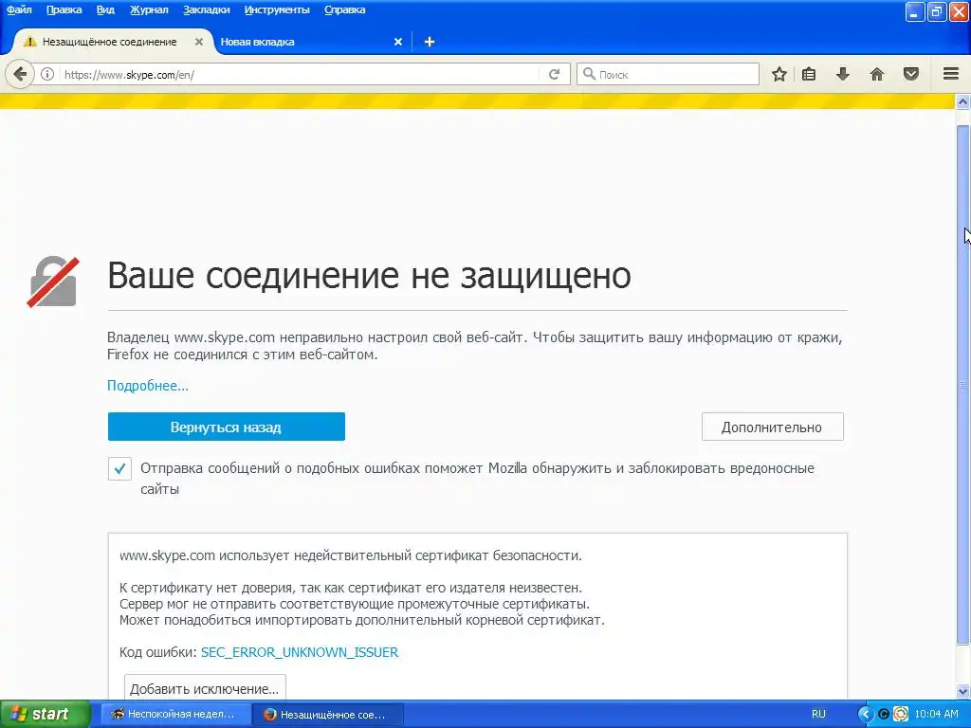Open the Правка menu
This screenshot has width=971, height=728.
(64, 9)
